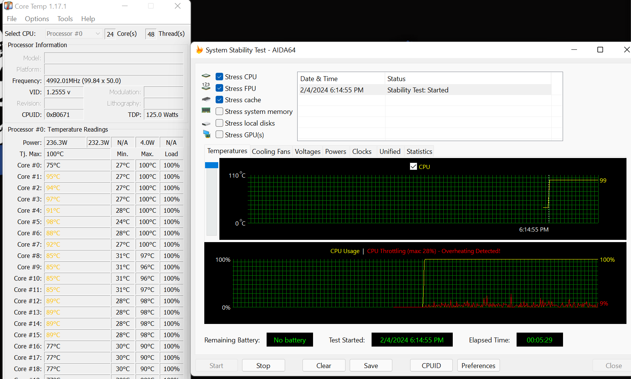Viewport: 631px width, 379px height.
Task: View the Statistics tab
Action: [x=419, y=152]
